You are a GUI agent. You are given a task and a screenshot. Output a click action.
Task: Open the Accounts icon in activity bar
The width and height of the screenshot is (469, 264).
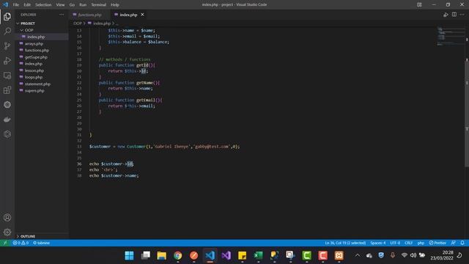(x=7, y=218)
